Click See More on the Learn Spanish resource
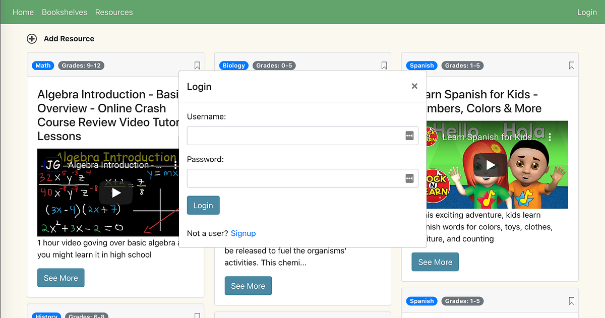 pos(435,262)
